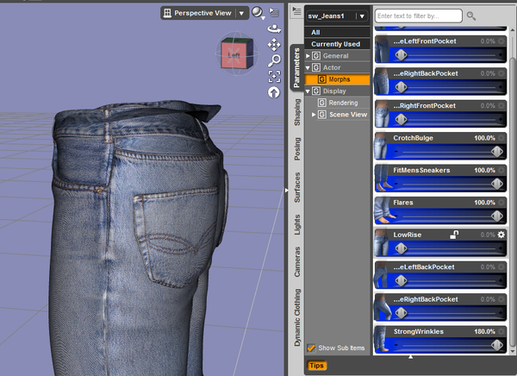Open the ...eLeftBackPocket settings gear
Screen dimensions: 517x376
click(x=501, y=267)
